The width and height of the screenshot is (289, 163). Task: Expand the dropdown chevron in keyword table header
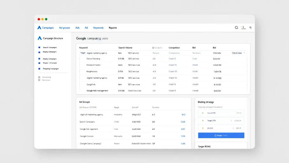(244, 53)
